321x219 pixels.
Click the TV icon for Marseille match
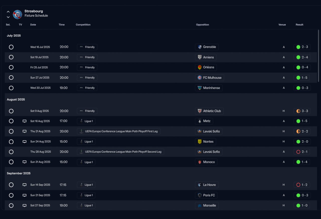point(25,205)
